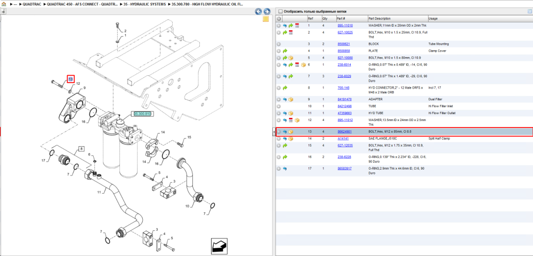Open notes list icon for ref 2

(x=291, y=33)
